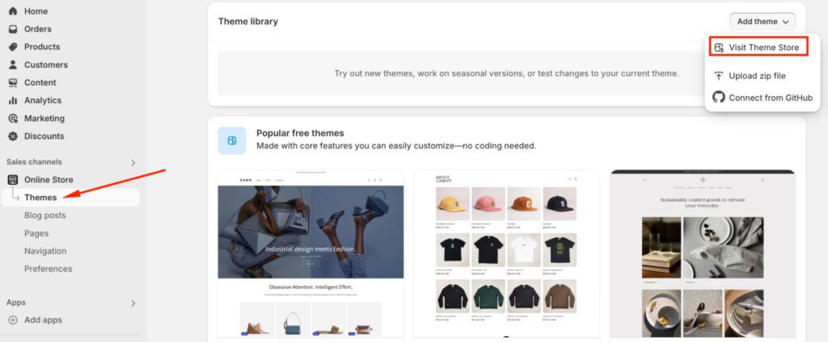Image resolution: width=828 pixels, height=342 pixels.
Task: Click the Discounts badge icon
Action: pyautogui.click(x=13, y=136)
